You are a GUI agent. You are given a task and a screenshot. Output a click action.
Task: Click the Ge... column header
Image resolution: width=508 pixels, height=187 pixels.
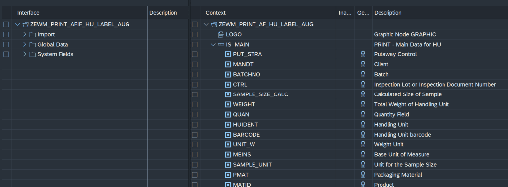pyautogui.click(x=363, y=13)
